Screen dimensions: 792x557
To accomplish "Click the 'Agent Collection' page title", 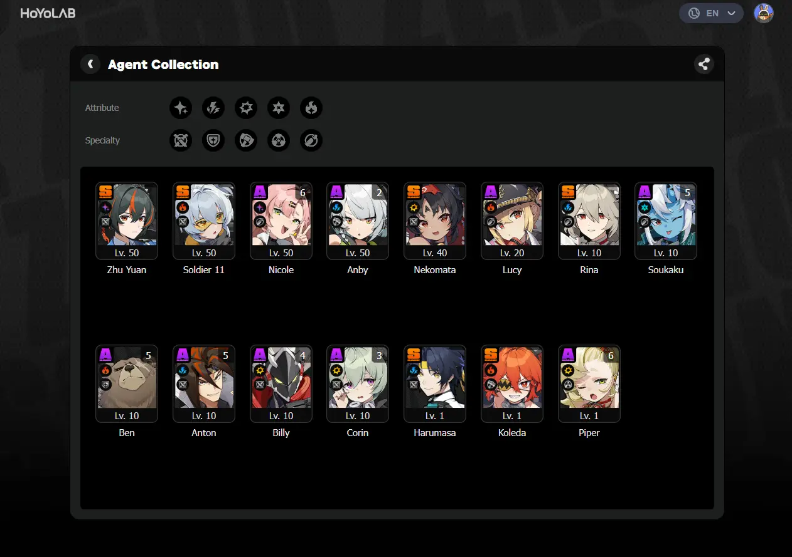I will point(163,64).
